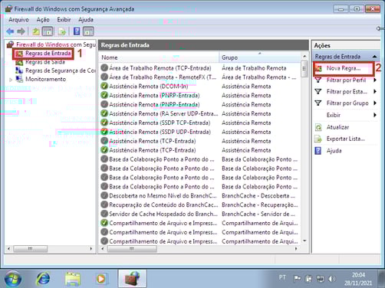Expand the Monitoramento tree node
Viewport: 385px width, 288px height.
coord(11,80)
